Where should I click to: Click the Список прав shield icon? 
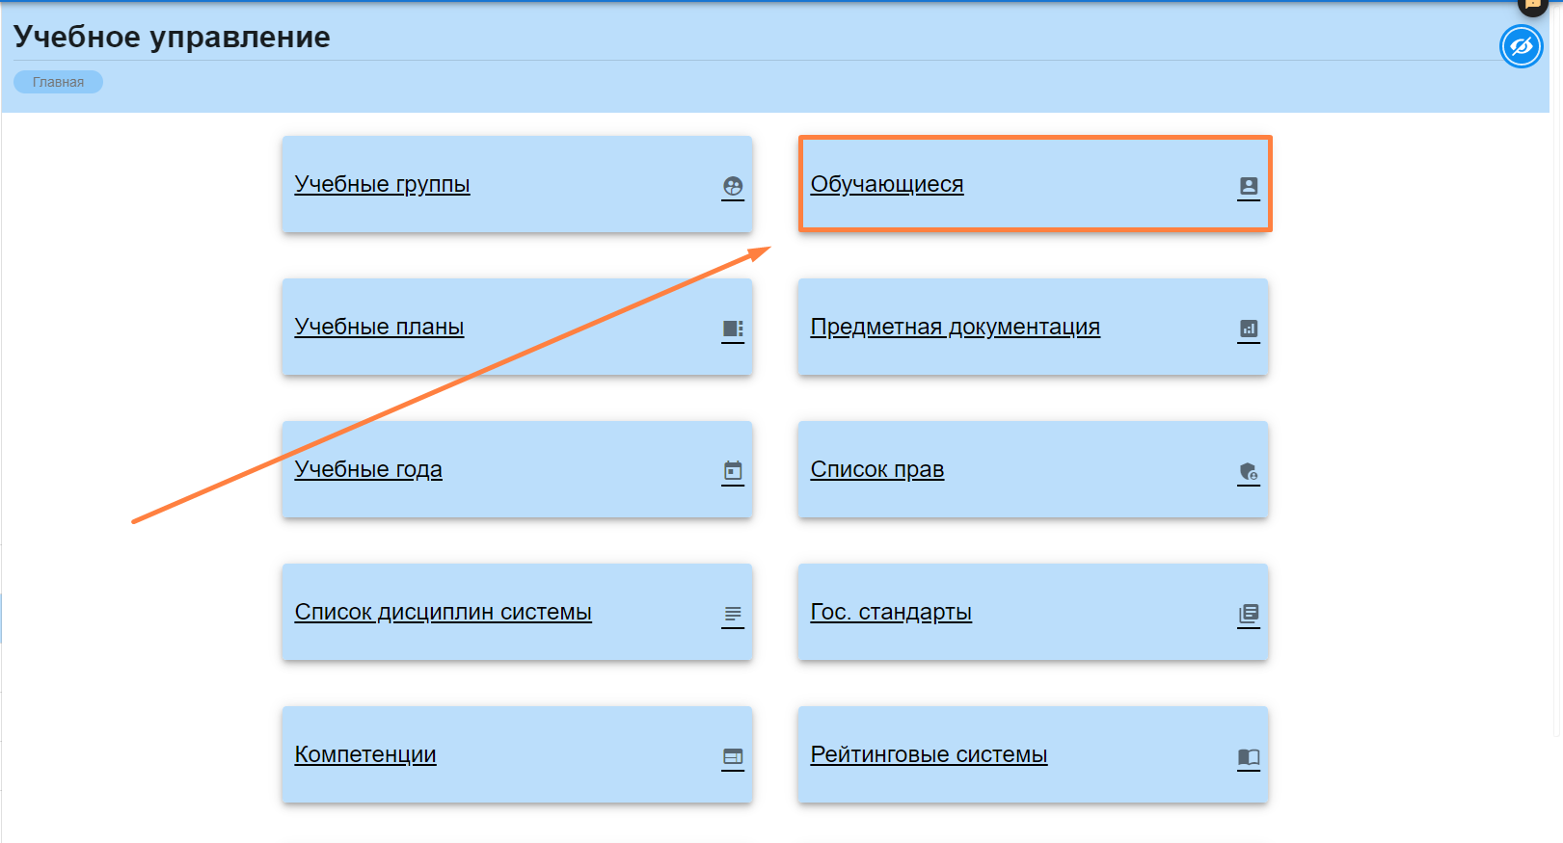tap(1249, 471)
